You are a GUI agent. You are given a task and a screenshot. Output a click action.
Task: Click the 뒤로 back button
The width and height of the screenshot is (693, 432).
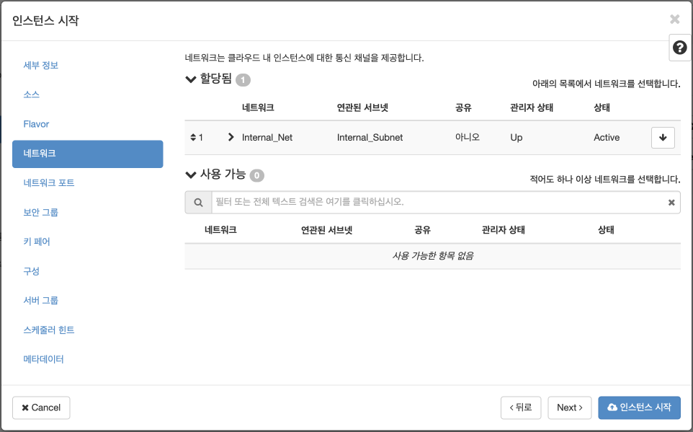coord(521,407)
